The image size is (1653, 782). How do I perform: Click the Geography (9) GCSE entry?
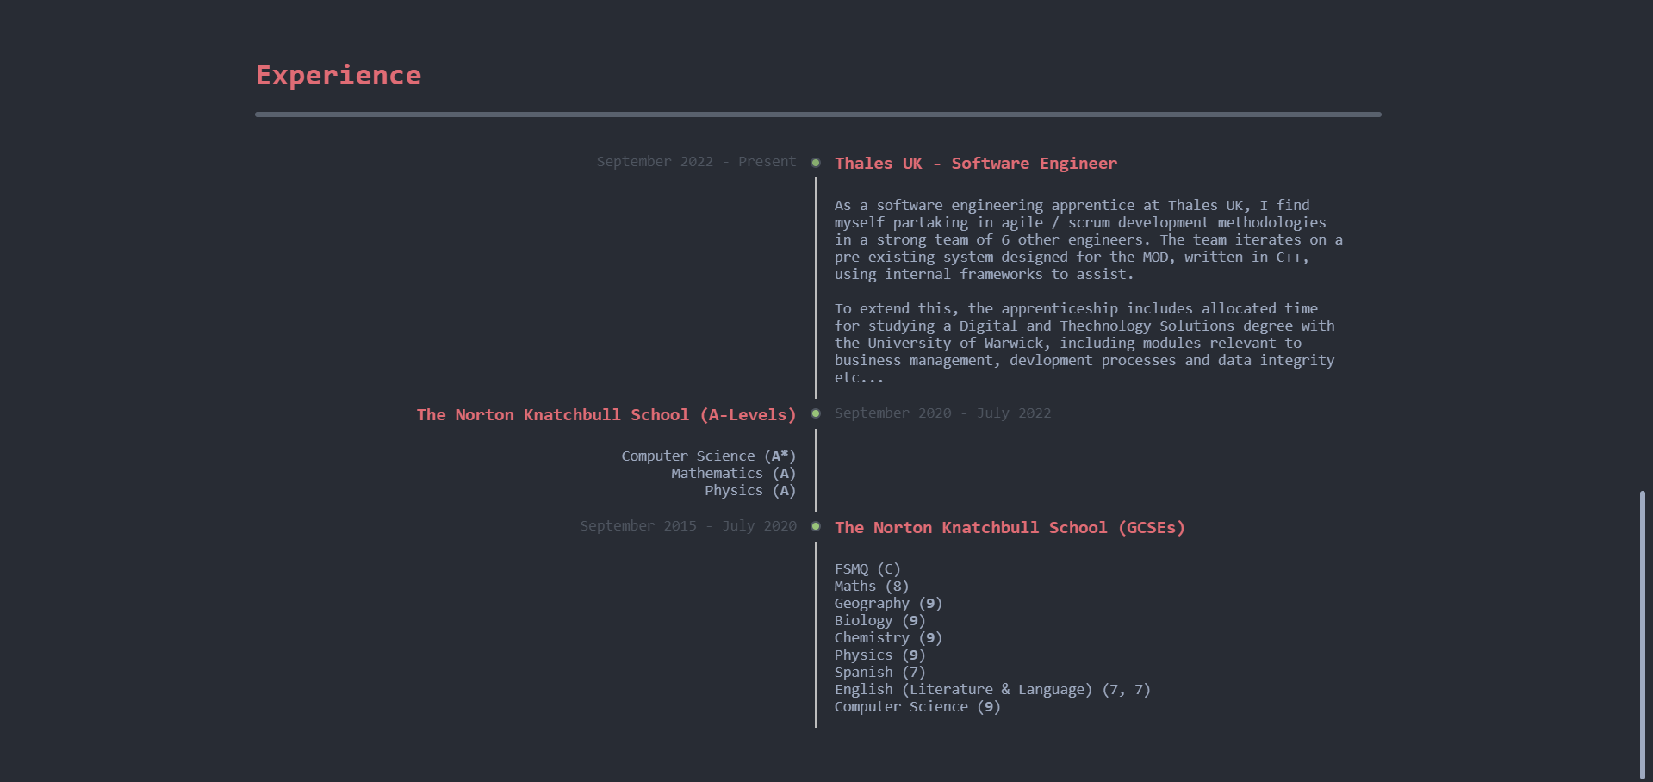point(888,604)
